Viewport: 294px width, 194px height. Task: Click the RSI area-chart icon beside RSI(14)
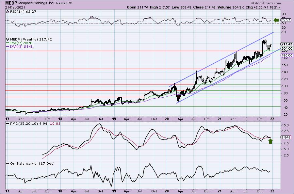click(x=7, y=11)
